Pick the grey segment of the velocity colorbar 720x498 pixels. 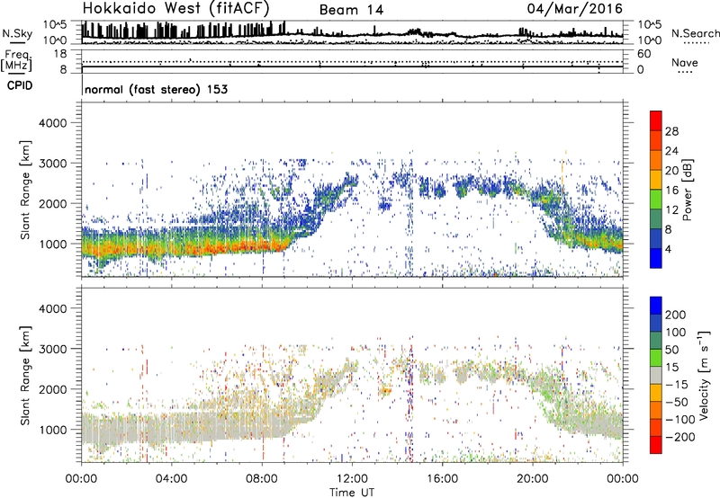pyautogui.click(x=656, y=375)
